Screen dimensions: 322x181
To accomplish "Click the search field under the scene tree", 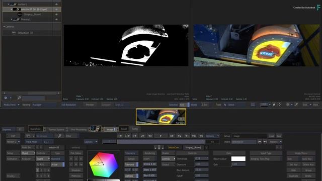I will pos(33,98).
